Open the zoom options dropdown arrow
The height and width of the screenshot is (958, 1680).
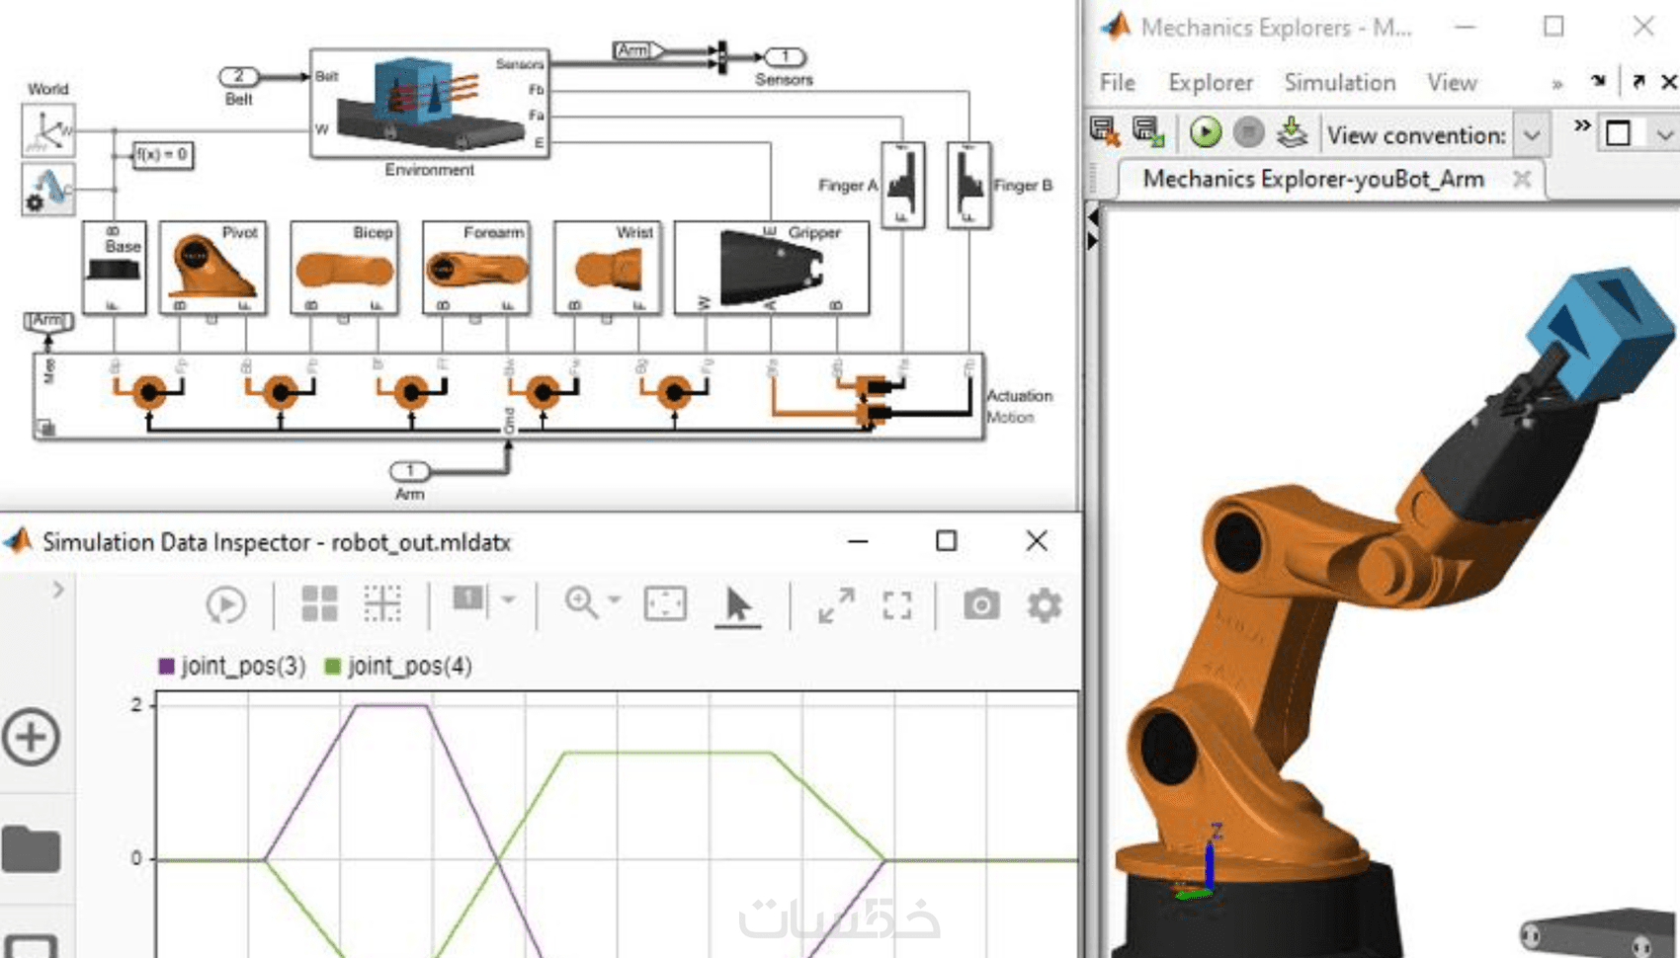tap(614, 599)
